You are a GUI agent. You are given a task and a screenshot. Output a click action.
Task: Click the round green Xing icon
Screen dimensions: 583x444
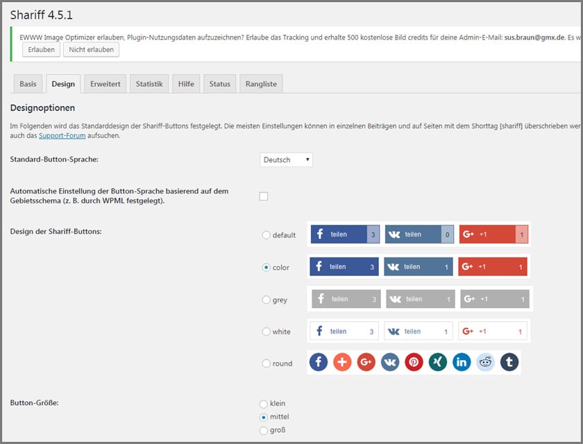tap(437, 362)
